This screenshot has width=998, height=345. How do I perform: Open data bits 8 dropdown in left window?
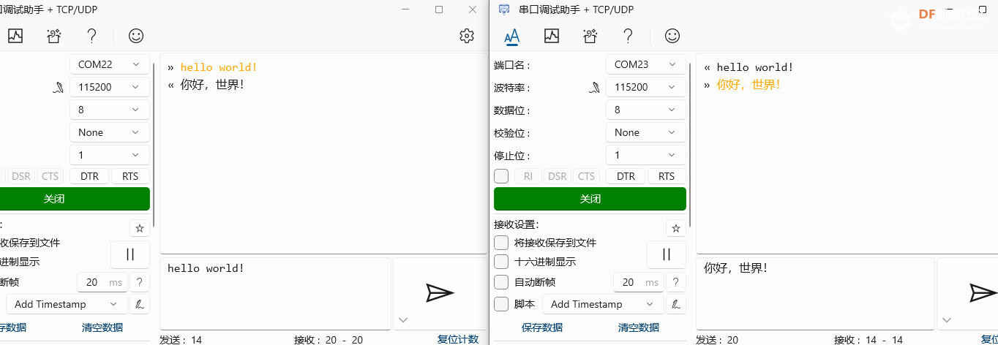[x=110, y=110]
